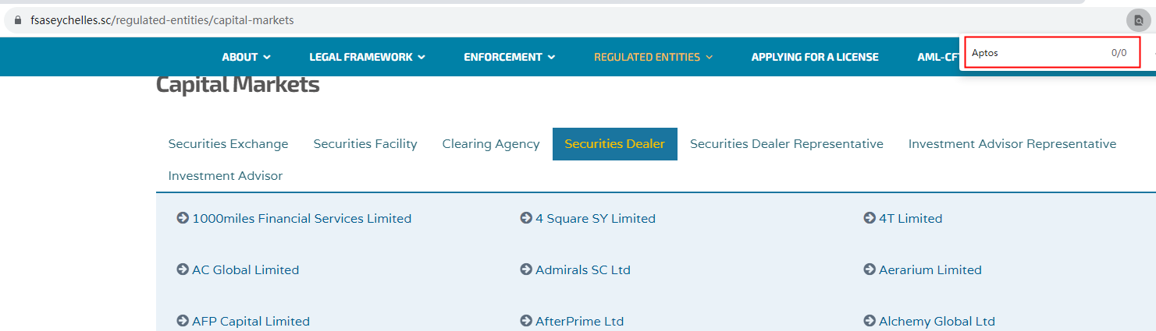Click arrow icon beside 4 Square SY Limited
This screenshot has width=1156, height=331.
point(526,218)
